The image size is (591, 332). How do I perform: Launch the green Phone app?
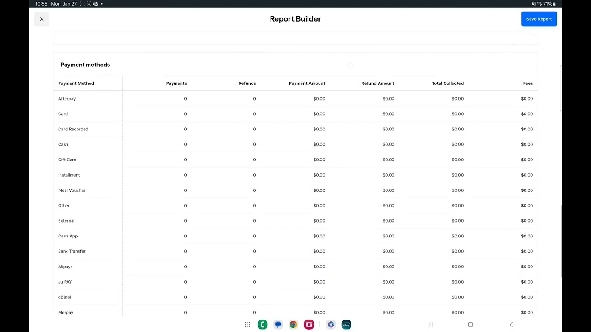262,325
